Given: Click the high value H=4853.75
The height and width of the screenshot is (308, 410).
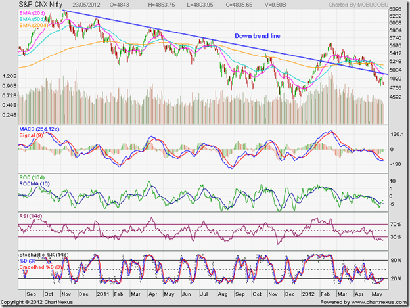Looking at the screenshot, I should point(162,5).
